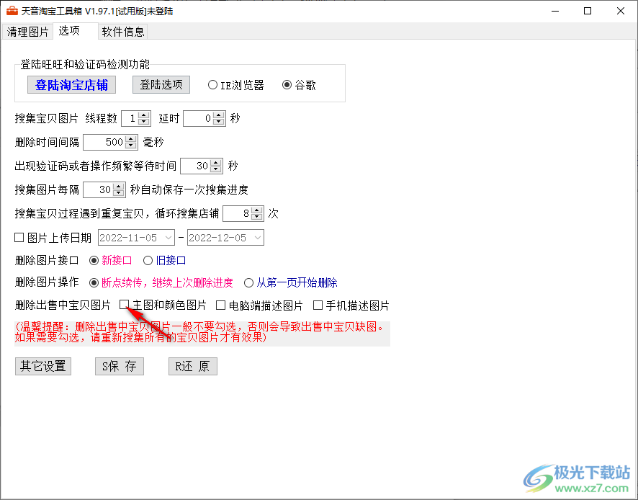
Task: Select 断点续传 continue deletion option
Action: [161, 282]
